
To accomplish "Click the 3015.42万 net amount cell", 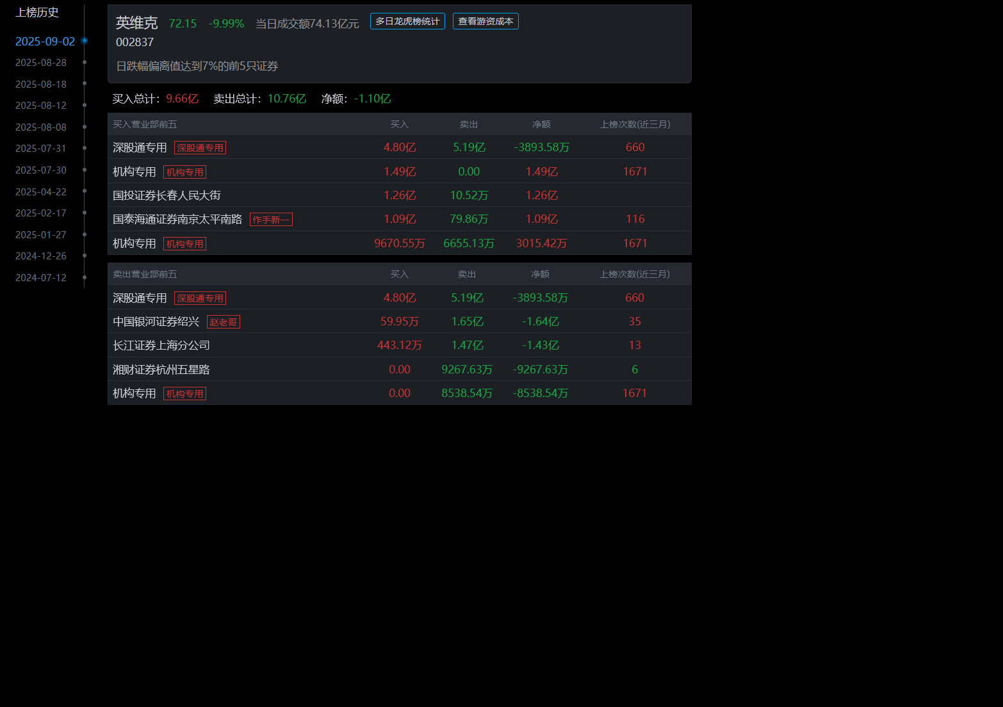I will [x=542, y=243].
